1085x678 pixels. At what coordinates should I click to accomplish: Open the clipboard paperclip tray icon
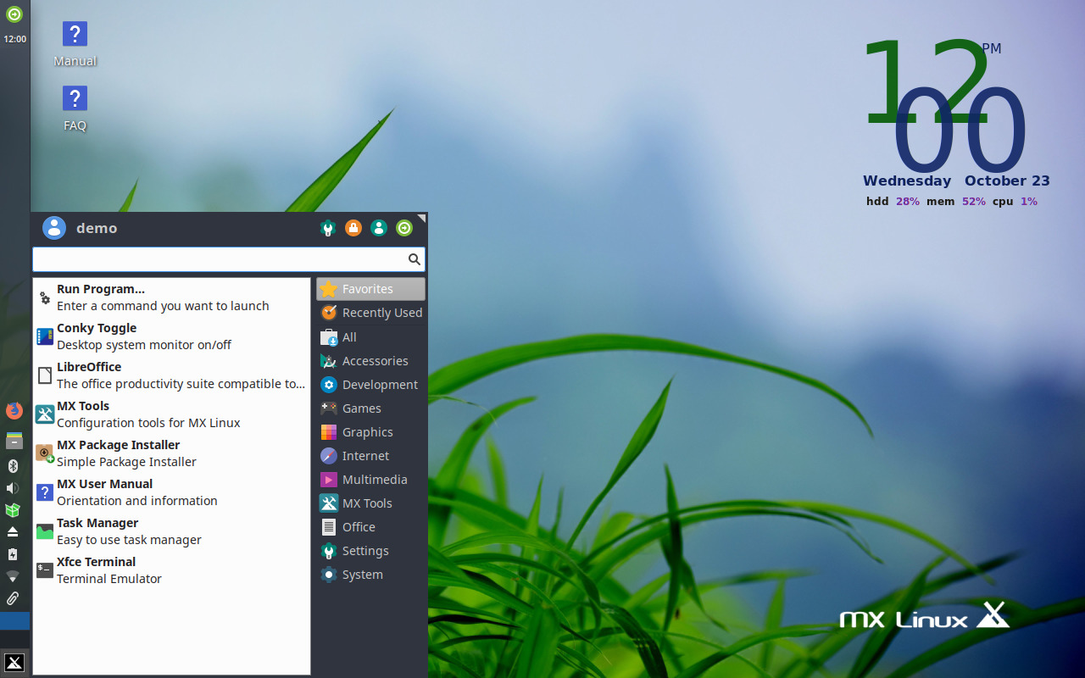point(13,598)
